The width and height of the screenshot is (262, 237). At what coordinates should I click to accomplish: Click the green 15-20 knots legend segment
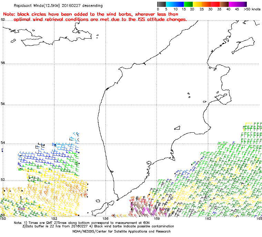(188, 4)
